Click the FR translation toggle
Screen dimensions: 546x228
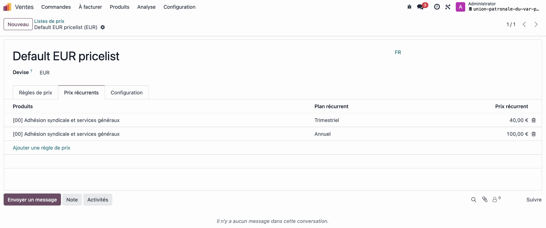pos(398,52)
